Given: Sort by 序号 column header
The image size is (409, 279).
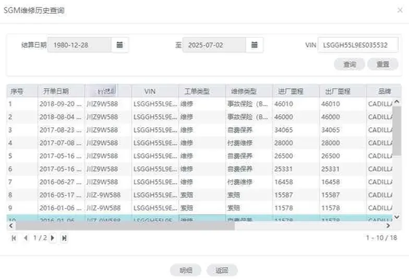Looking at the screenshot, I should [x=22, y=91].
